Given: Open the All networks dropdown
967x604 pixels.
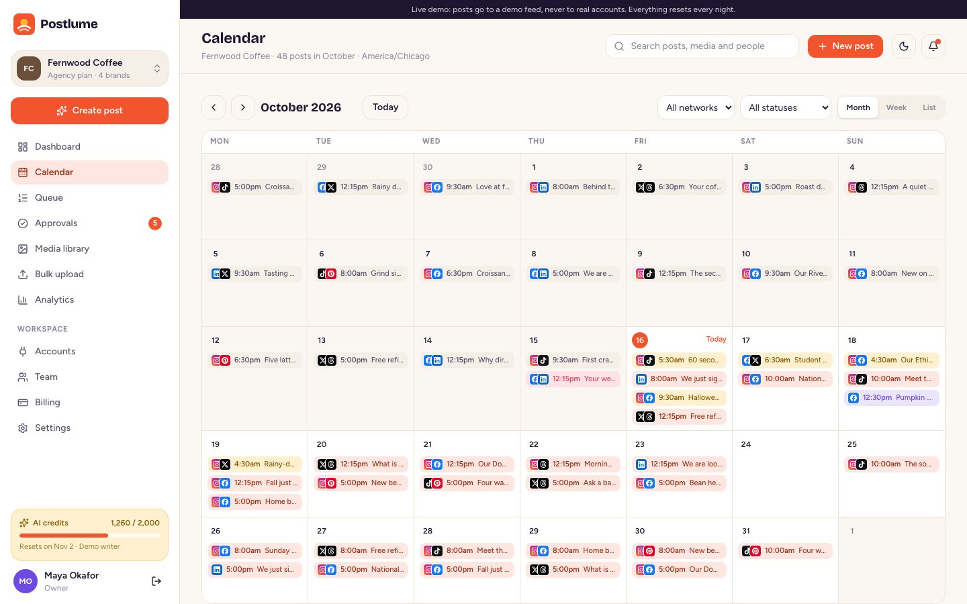Looking at the screenshot, I should click(x=696, y=107).
